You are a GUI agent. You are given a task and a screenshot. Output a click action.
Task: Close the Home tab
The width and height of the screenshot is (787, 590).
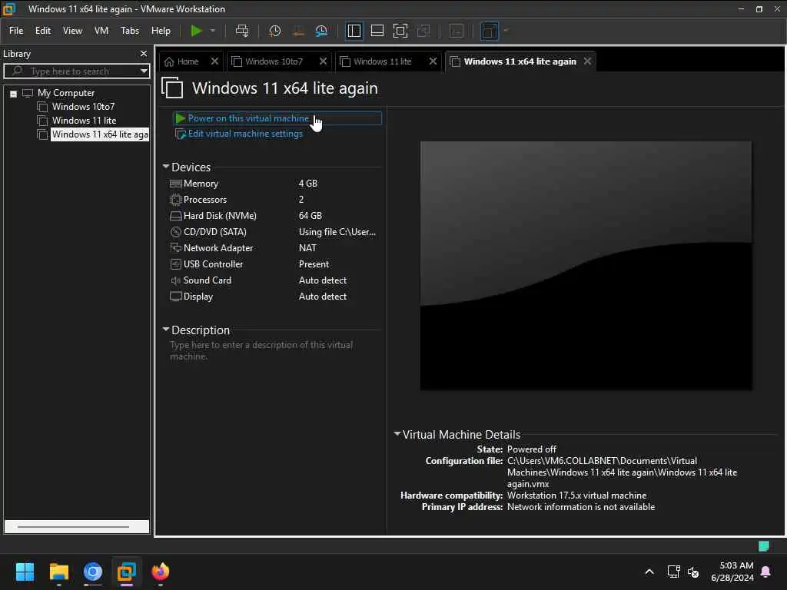[x=214, y=61]
